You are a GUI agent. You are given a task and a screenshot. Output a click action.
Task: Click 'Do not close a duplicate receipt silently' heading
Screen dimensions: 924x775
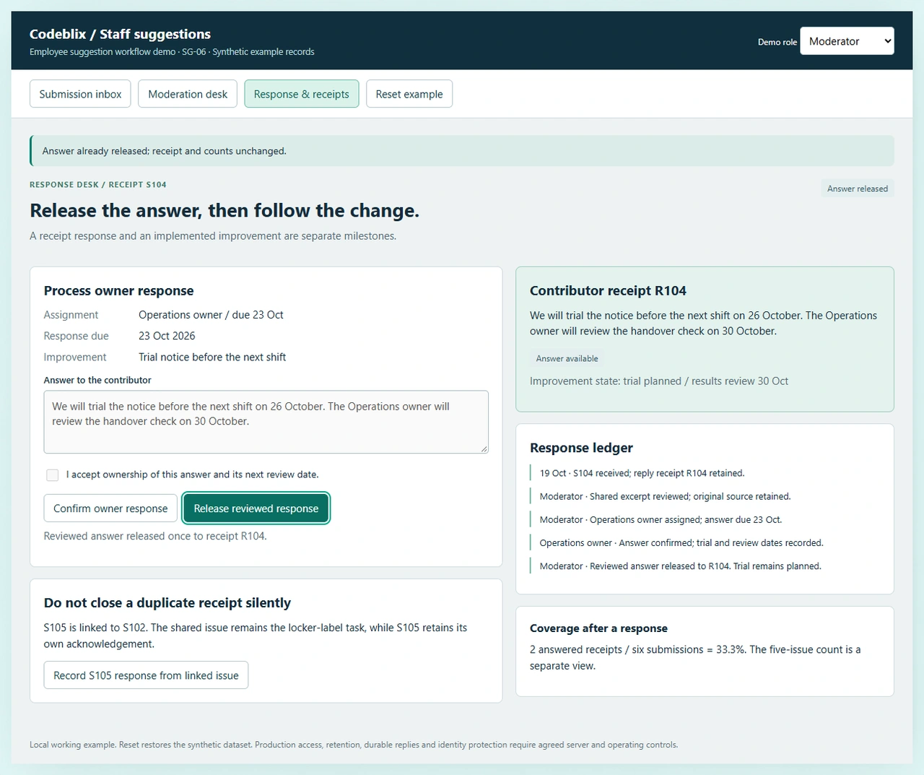167,603
